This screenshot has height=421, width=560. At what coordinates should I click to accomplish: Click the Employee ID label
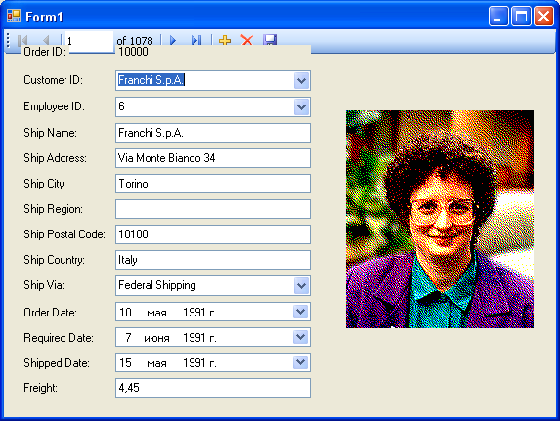pyautogui.click(x=54, y=106)
